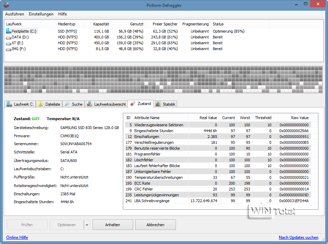
Task: Switch to the Laufwerk C: tab
Action: (x=20, y=104)
